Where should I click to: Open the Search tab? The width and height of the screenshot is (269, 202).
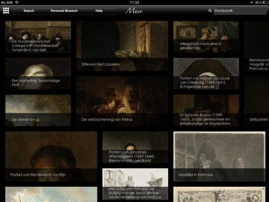click(29, 11)
